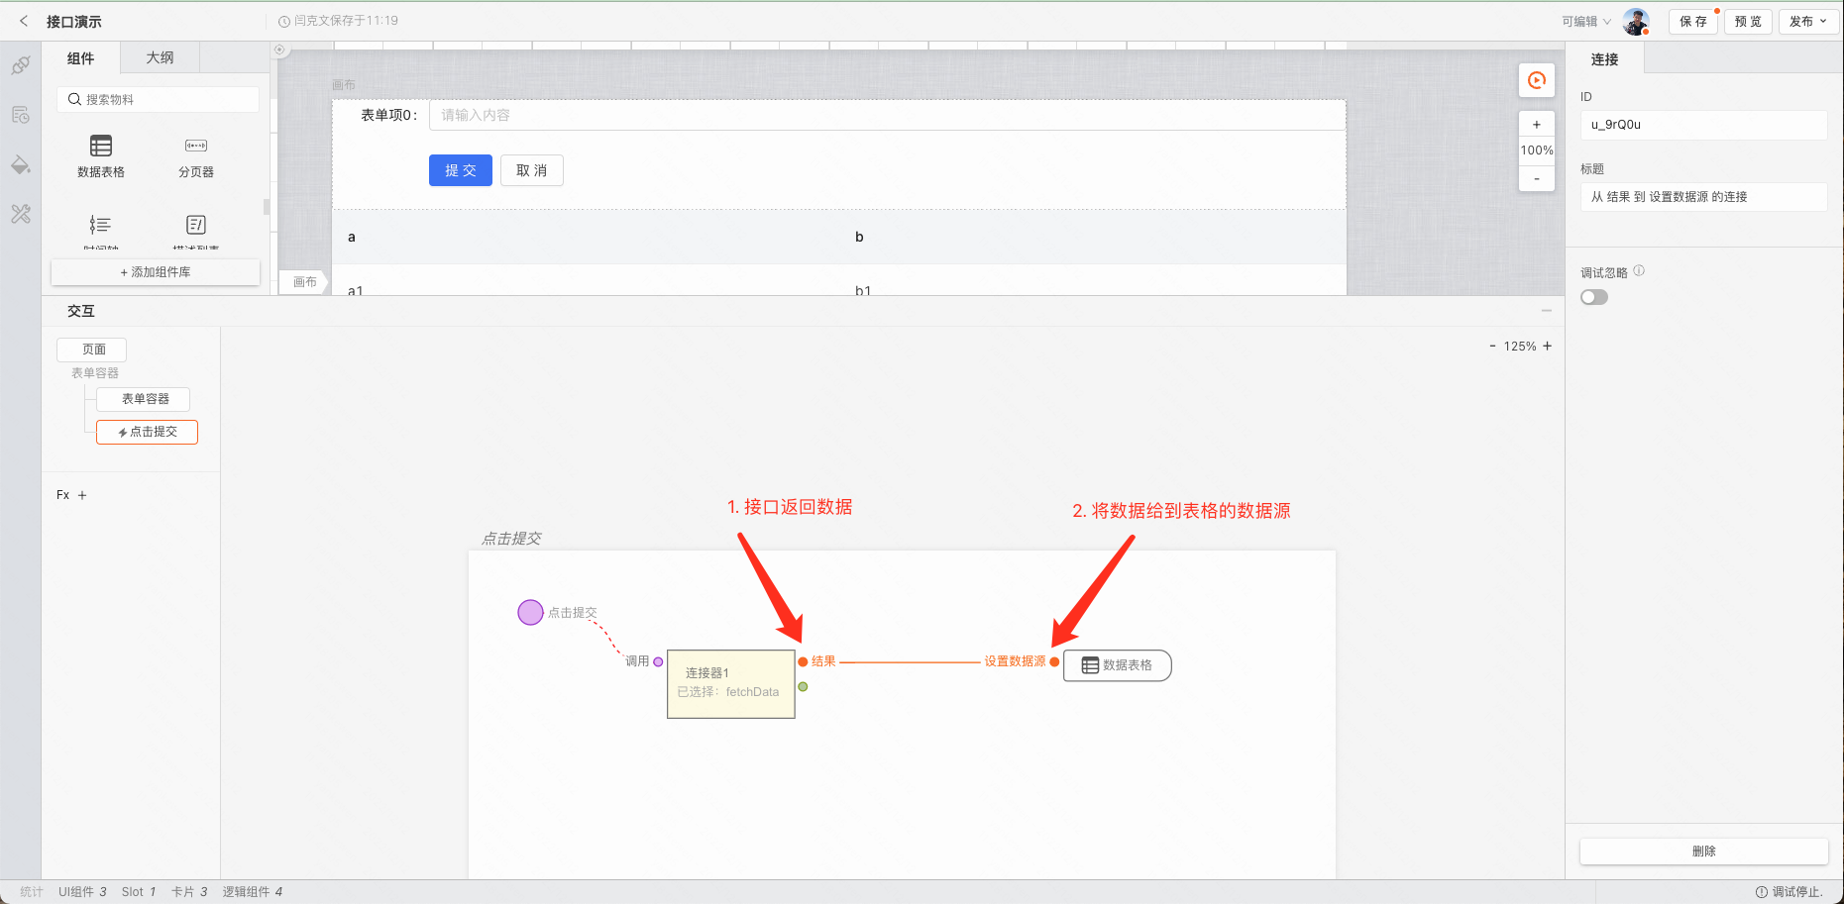Click the purple 点击提交 start node
The height and width of the screenshot is (904, 1844).
530,612
